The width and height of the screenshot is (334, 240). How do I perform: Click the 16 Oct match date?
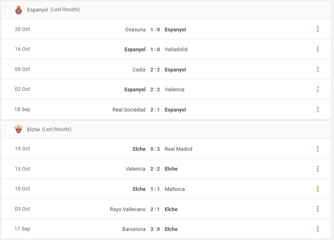coord(22,49)
